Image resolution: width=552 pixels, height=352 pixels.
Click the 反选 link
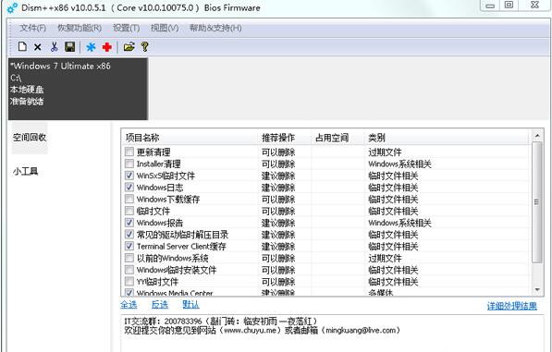[160, 305]
